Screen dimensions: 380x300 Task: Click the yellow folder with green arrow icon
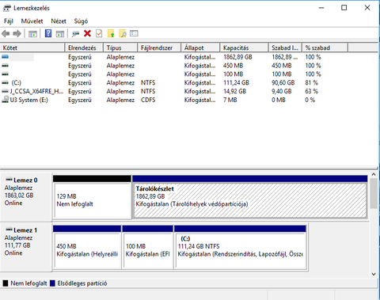tap(111, 33)
